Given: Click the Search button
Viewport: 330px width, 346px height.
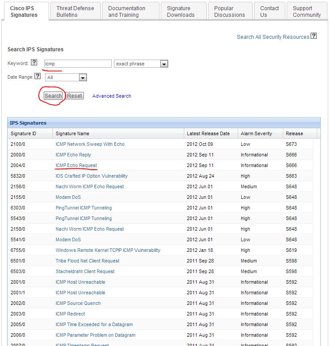Looking at the screenshot, I should 53,96.
